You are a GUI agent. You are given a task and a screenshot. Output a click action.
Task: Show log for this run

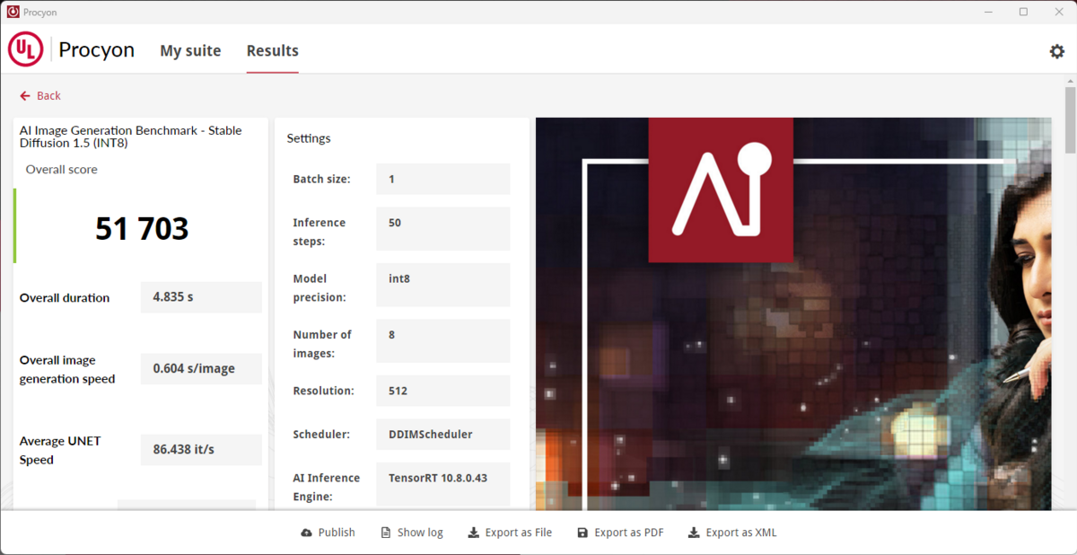(412, 533)
